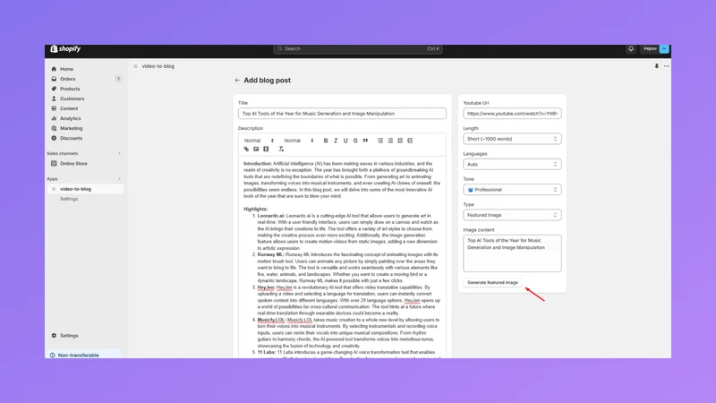Viewport: 716px width, 403px height.
Task: Insert a bulleted list
Action: 390,141
